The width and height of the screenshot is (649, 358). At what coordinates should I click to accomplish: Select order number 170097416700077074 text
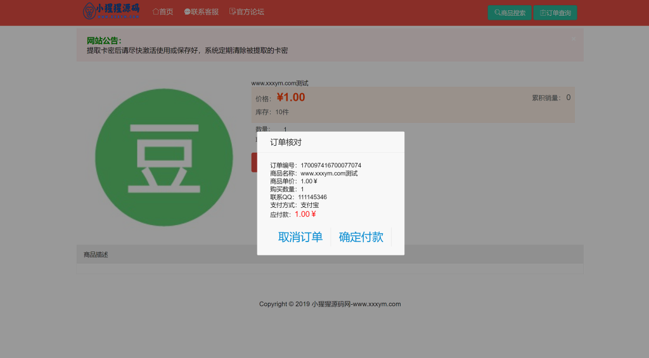click(331, 165)
